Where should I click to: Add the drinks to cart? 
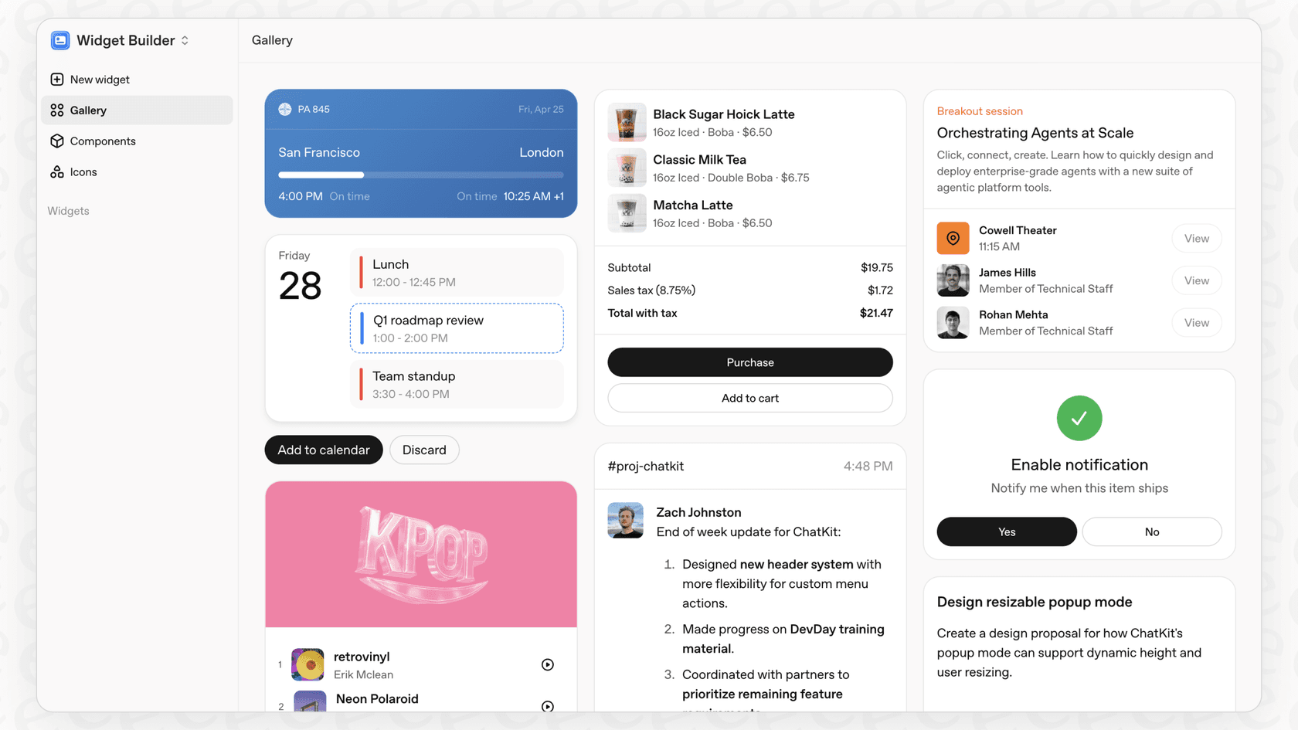point(749,398)
